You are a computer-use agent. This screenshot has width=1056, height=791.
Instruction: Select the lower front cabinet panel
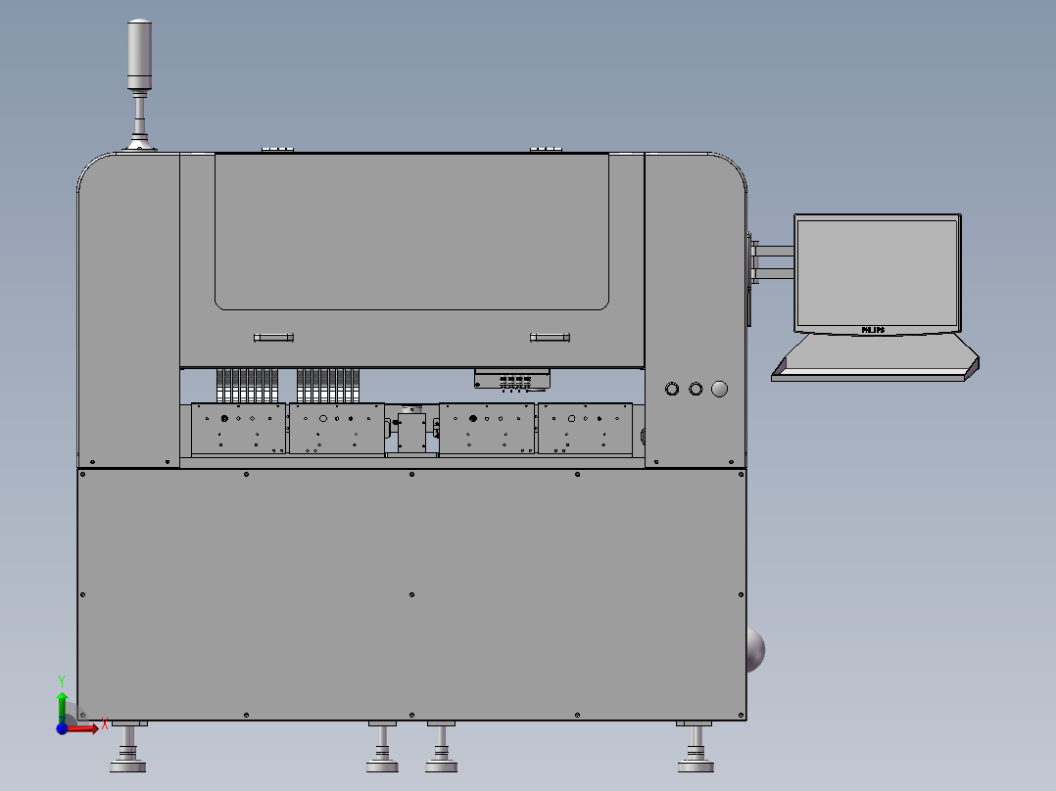(x=411, y=594)
